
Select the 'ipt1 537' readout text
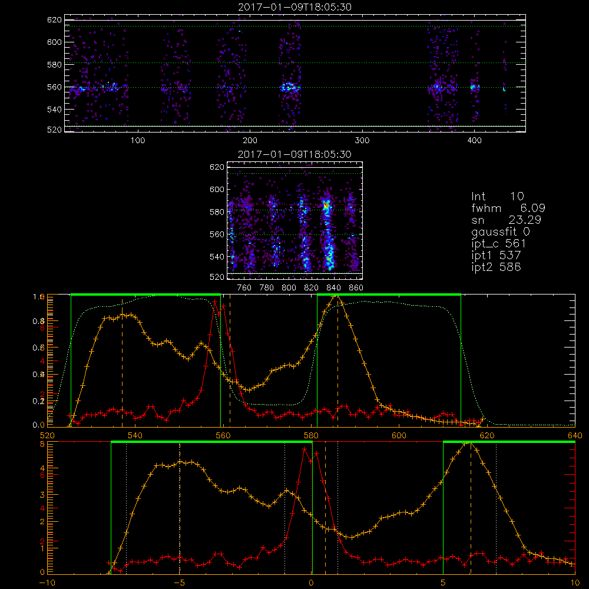(496, 256)
